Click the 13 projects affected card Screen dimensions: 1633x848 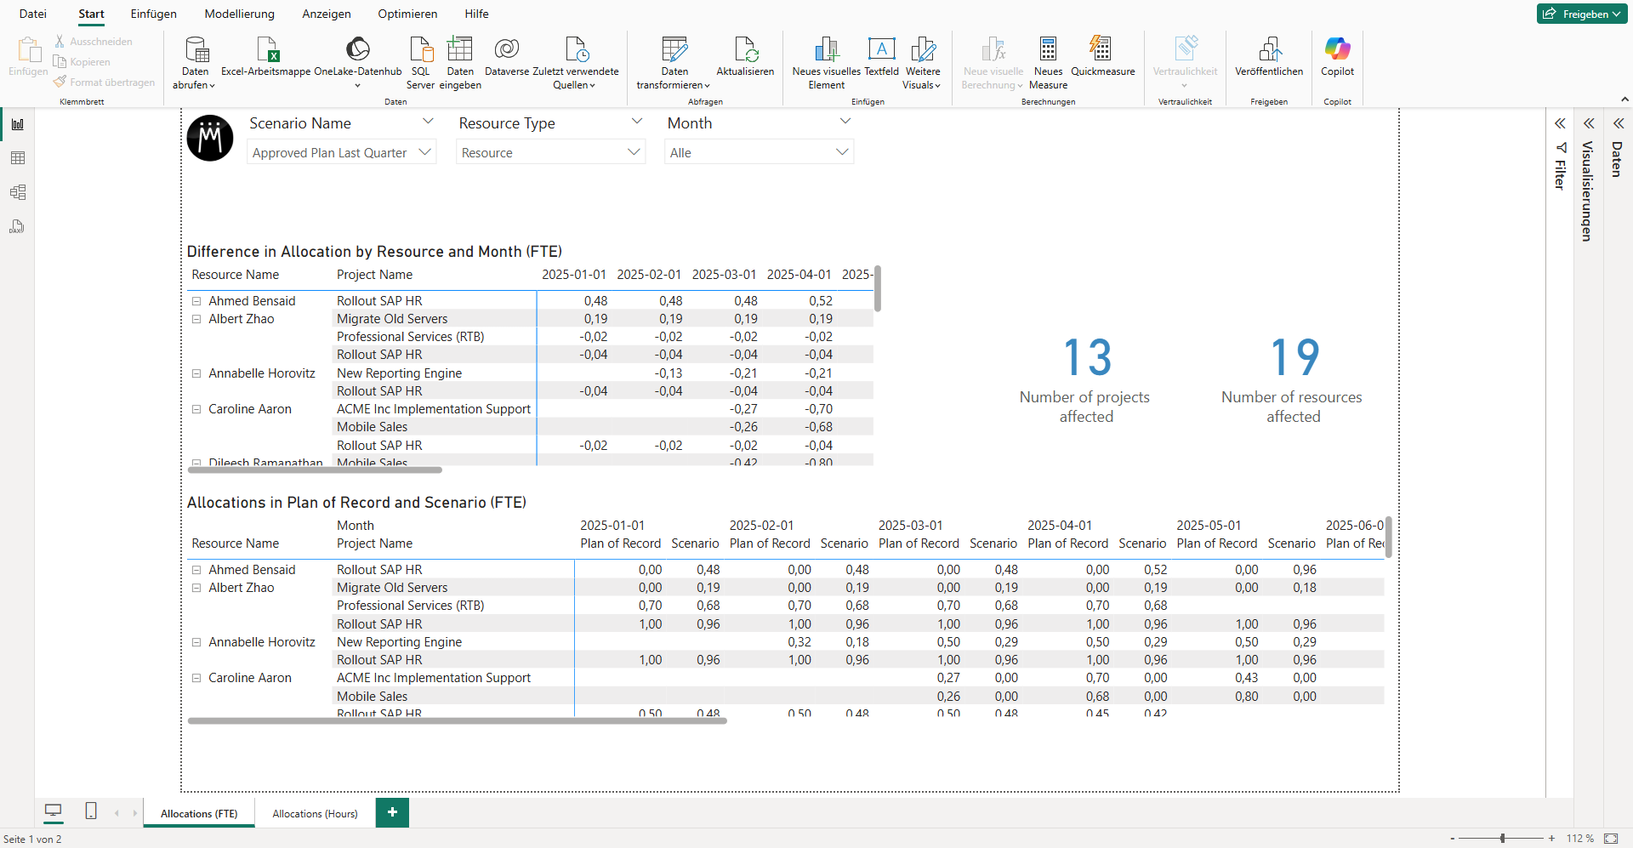coord(1085,378)
